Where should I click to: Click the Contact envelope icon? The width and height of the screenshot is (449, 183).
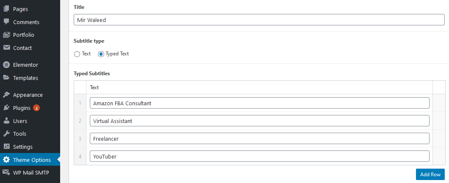[6, 48]
